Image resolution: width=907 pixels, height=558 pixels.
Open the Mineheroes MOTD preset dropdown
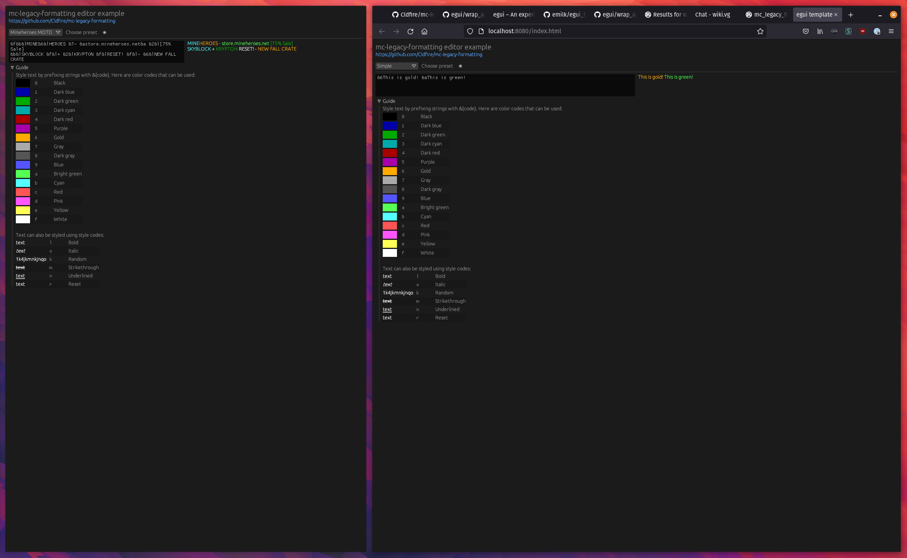pyautogui.click(x=36, y=32)
